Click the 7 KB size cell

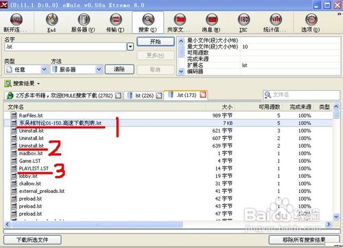click(x=228, y=123)
